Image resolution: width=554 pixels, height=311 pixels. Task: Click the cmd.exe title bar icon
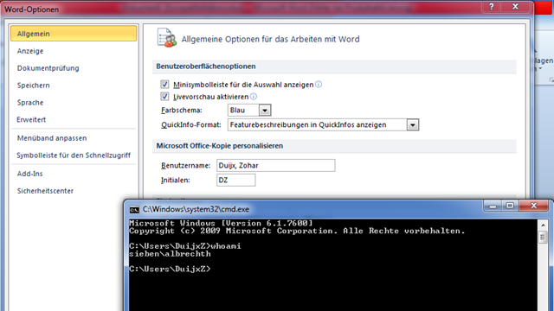tap(134, 209)
